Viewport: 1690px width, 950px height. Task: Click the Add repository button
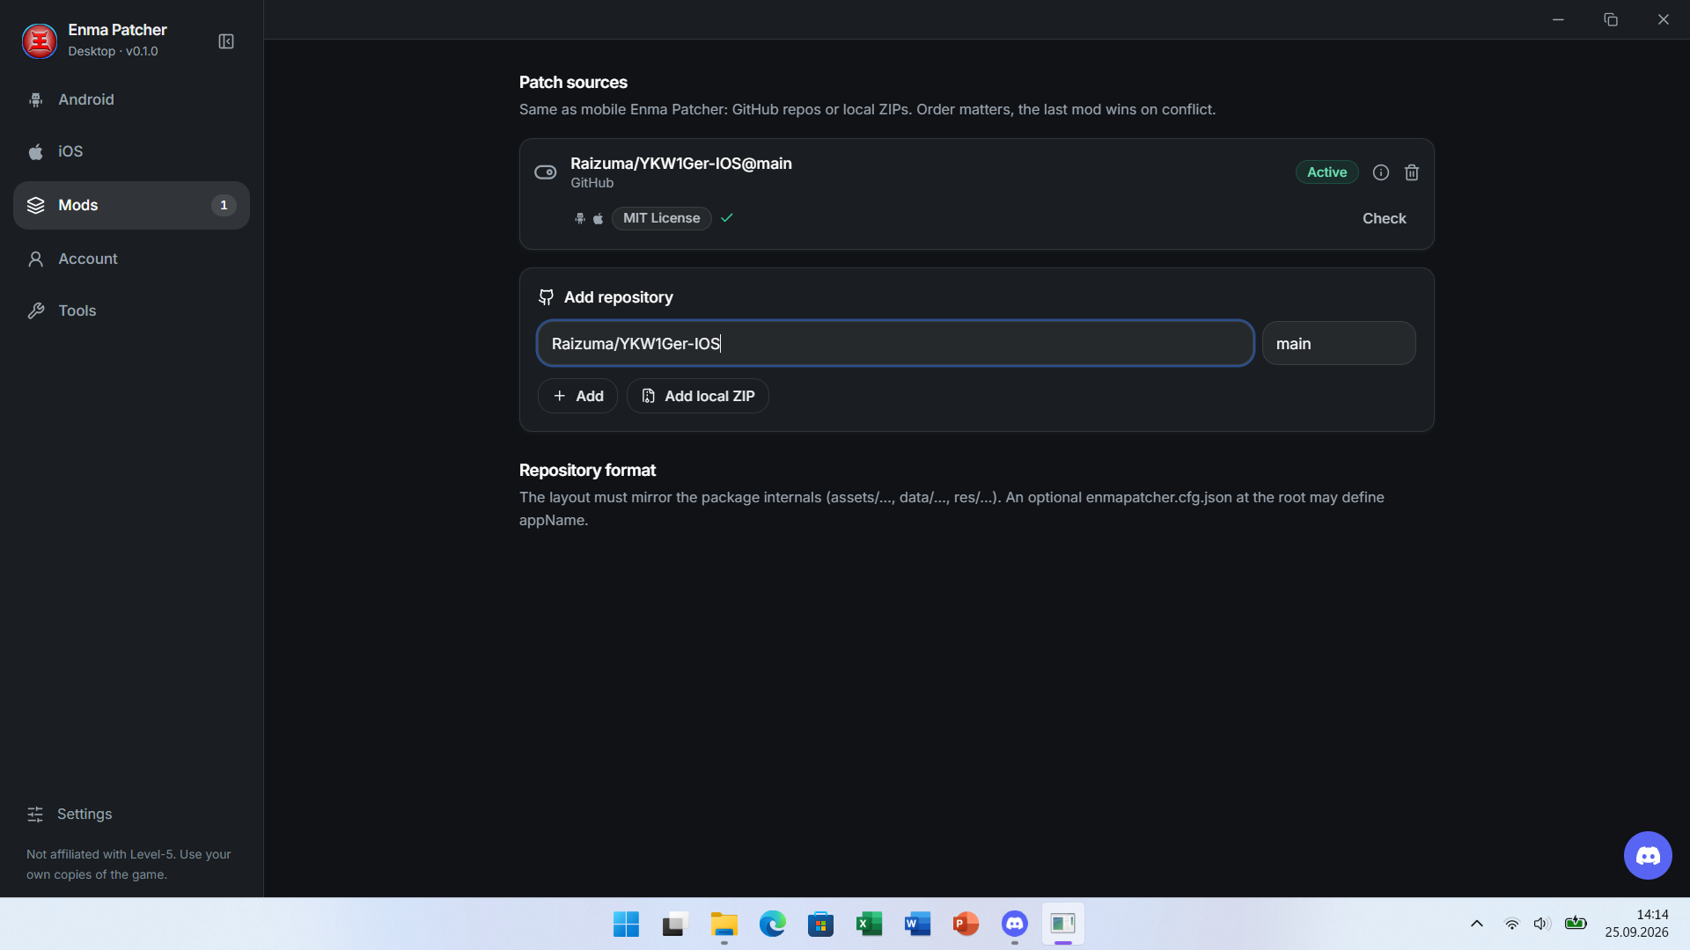point(577,396)
